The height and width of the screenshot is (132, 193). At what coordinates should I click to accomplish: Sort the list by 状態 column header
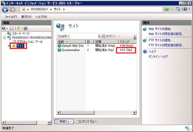pos(106,42)
